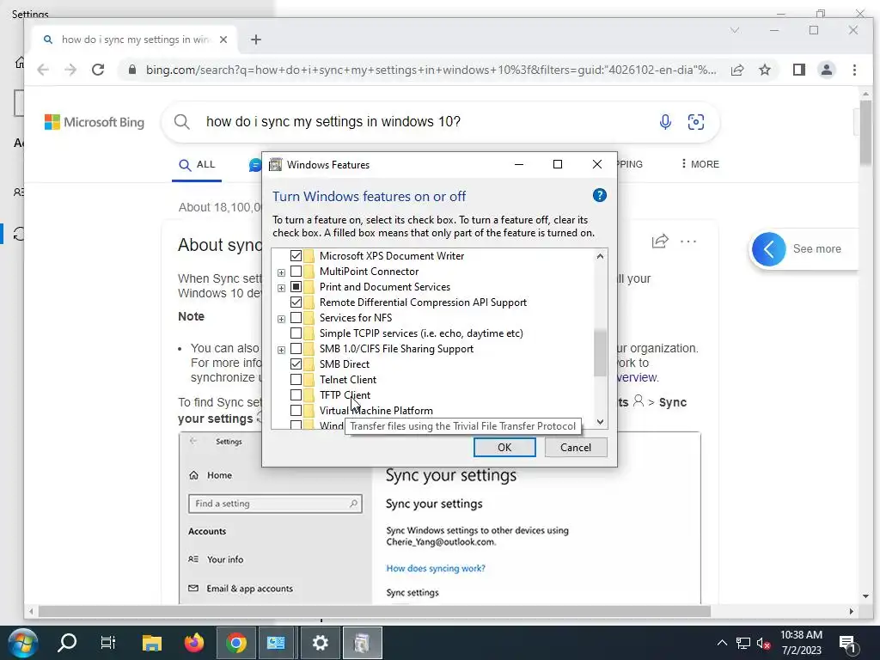The image size is (880, 660).
Task: Open Chrome tab search dropdown
Action: tap(735, 30)
